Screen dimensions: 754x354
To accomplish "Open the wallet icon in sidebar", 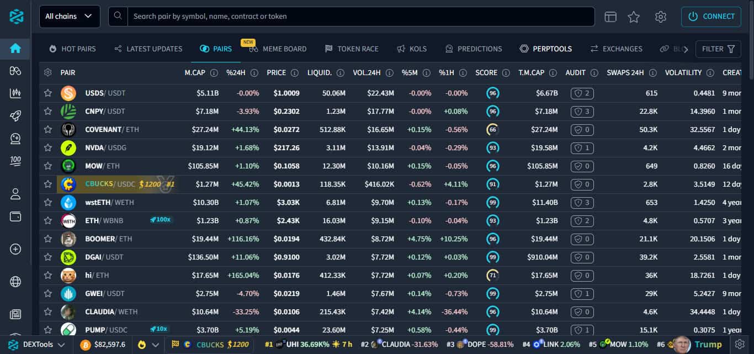I will coord(15,216).
